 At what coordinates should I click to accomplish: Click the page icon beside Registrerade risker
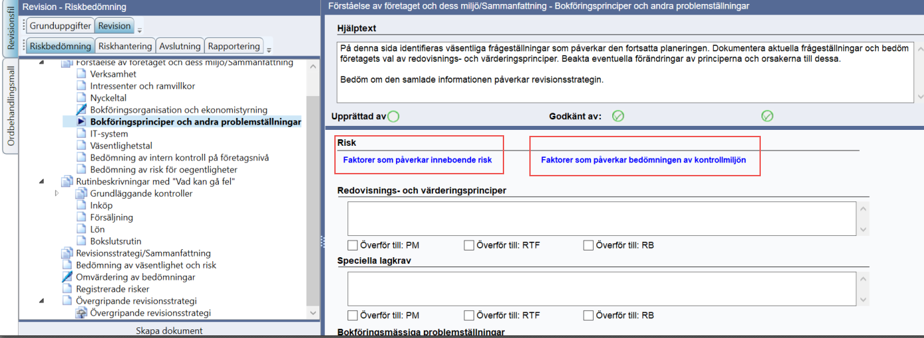click(x=67, y=289)
